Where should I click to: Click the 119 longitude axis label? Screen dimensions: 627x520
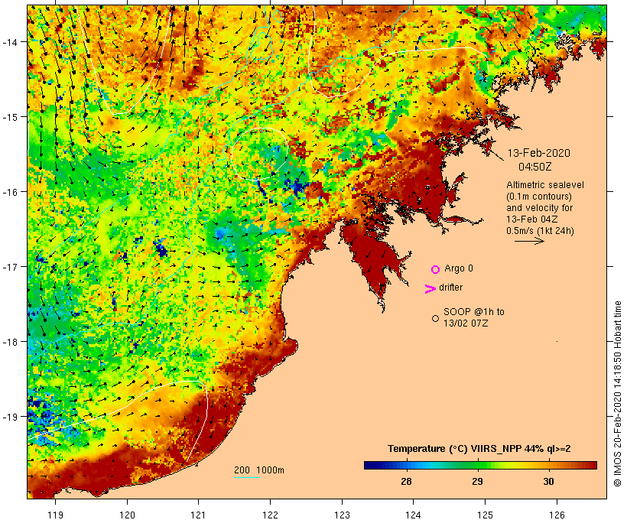tap(56, 515)
